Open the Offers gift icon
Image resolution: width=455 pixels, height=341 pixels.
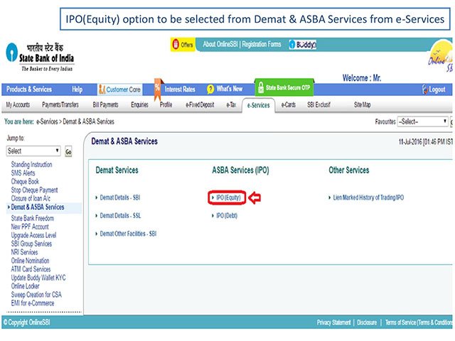tap(176, 44)
